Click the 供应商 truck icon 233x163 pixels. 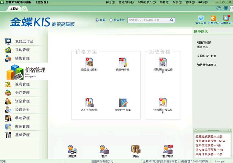pyautogui.click(x=72, y=149)
